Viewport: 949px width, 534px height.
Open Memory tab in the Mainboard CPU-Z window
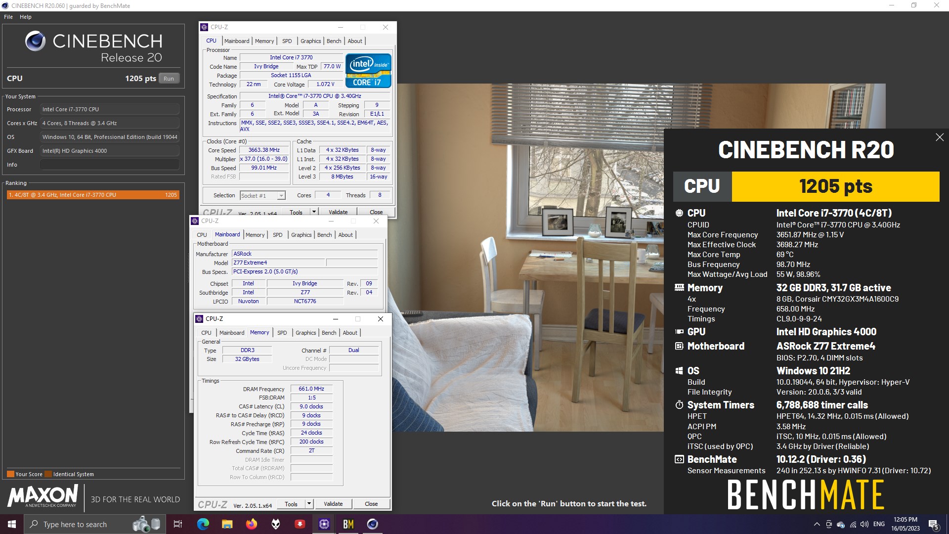click(x=255, y=235)
